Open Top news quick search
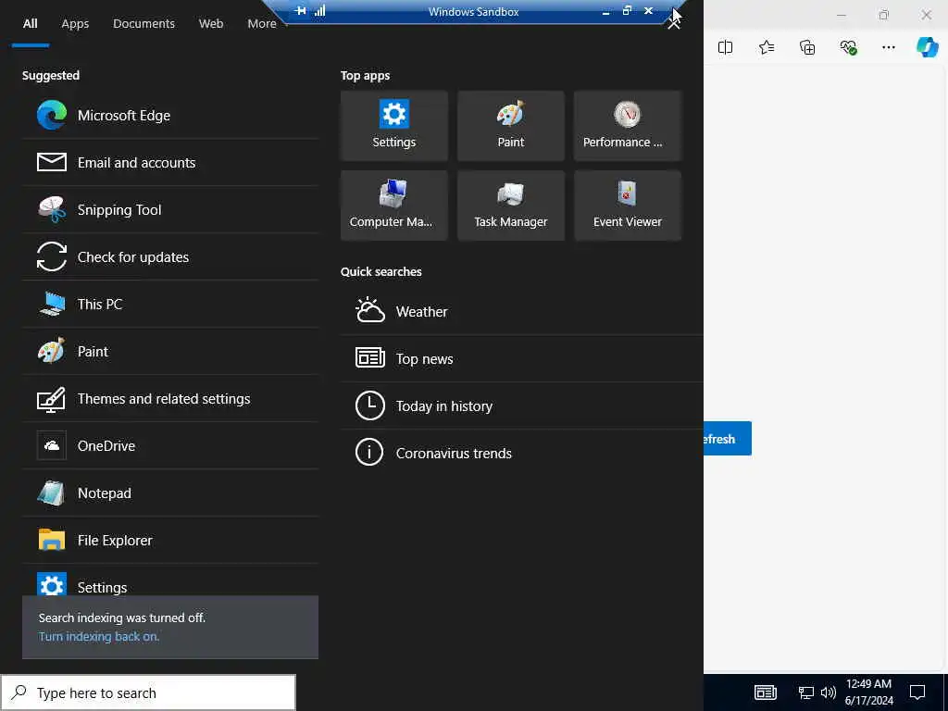The image size is (948, 711). point(522,358)
